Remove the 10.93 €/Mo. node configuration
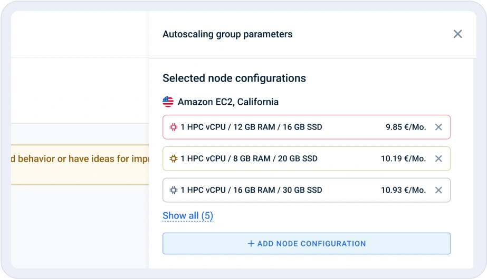The image size is (487, 279). click(x=438, y=190)
